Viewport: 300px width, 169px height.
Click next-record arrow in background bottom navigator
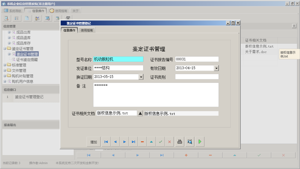(137, 155)
